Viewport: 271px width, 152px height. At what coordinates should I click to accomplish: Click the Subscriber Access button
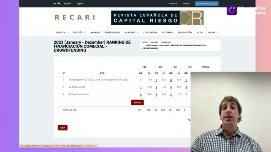click(x=207, y=4)
